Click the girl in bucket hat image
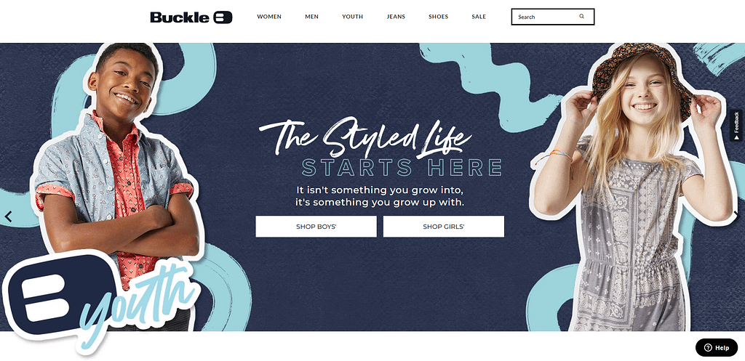 [x=632, y=187]
